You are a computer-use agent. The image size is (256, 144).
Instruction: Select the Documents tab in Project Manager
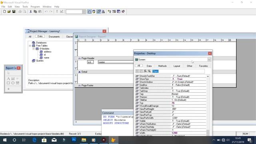(54, 36)
